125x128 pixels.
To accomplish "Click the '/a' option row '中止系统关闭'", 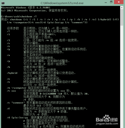I will pyautogui.click(x=25, y=55).
